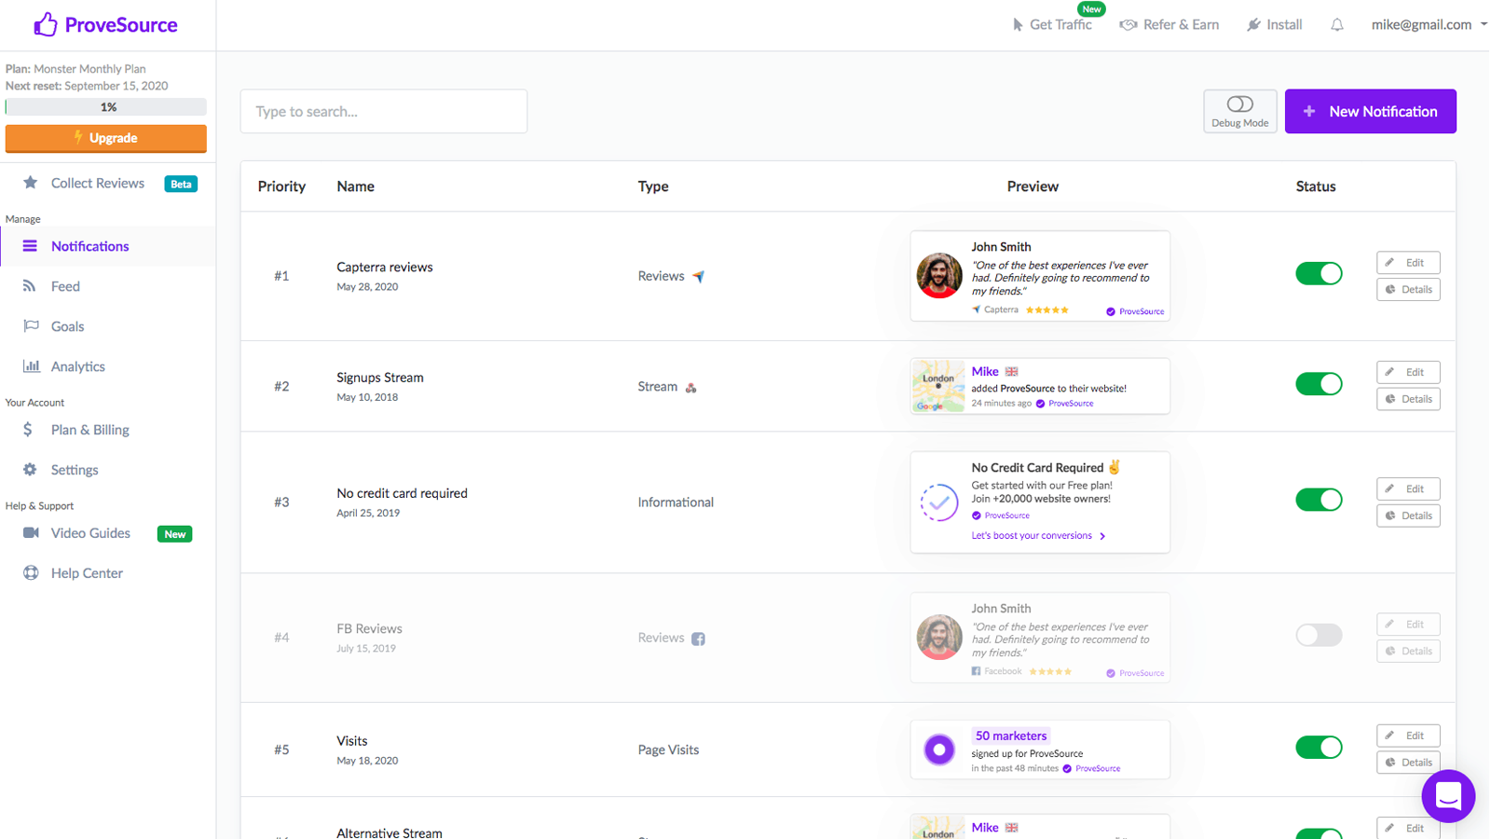Click the London map thumbnail in Signups preview
Screen dimensions: 1491x839
938,386
